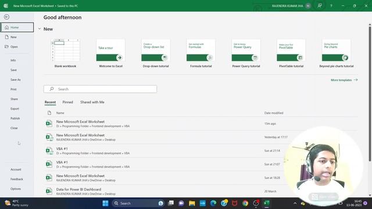Select Export in the sidebar

[x=15, y=109]
